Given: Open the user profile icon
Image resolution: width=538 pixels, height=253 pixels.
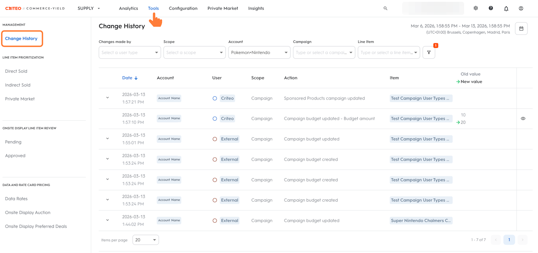Looking at the screenshot, I should click(x=521, y=8).
